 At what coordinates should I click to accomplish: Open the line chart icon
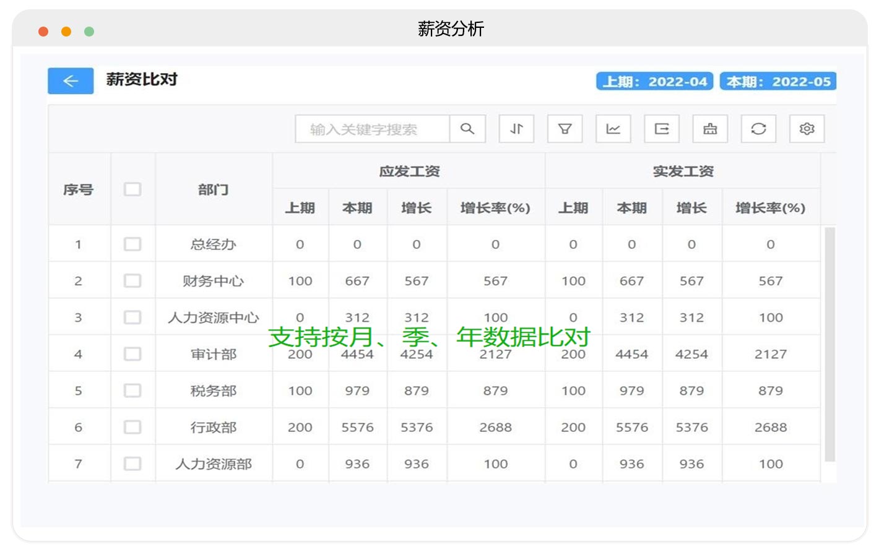[x=613, y=129]
